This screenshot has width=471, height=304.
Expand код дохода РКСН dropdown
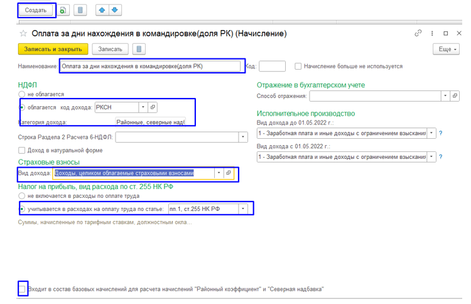coord(143,107)
